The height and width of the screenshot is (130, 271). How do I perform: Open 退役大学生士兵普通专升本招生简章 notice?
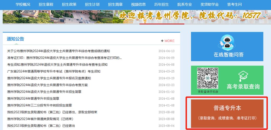click(x=44, y=92)
